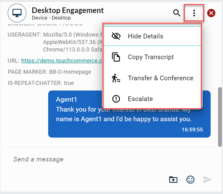Select Hide Details menu entry
Image resolution: width=223 pixels, height=194 pixels.
tap(145, 36)
